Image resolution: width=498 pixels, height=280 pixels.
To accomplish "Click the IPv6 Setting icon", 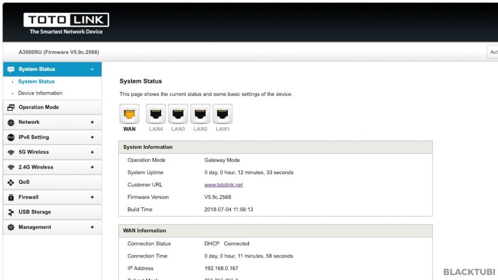I will 11,137.
